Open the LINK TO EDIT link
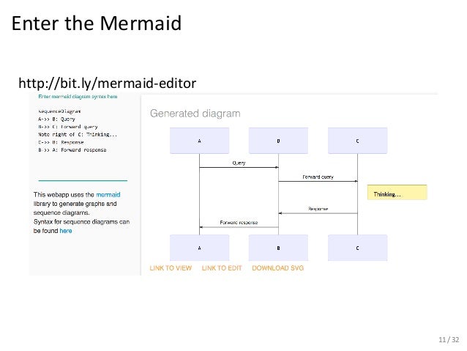 pos(222,267)
